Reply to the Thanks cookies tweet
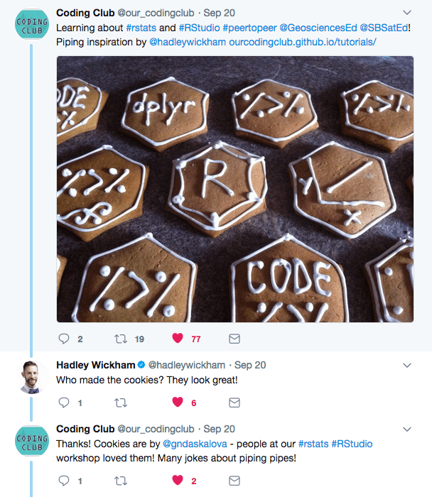 pos(64,481)
